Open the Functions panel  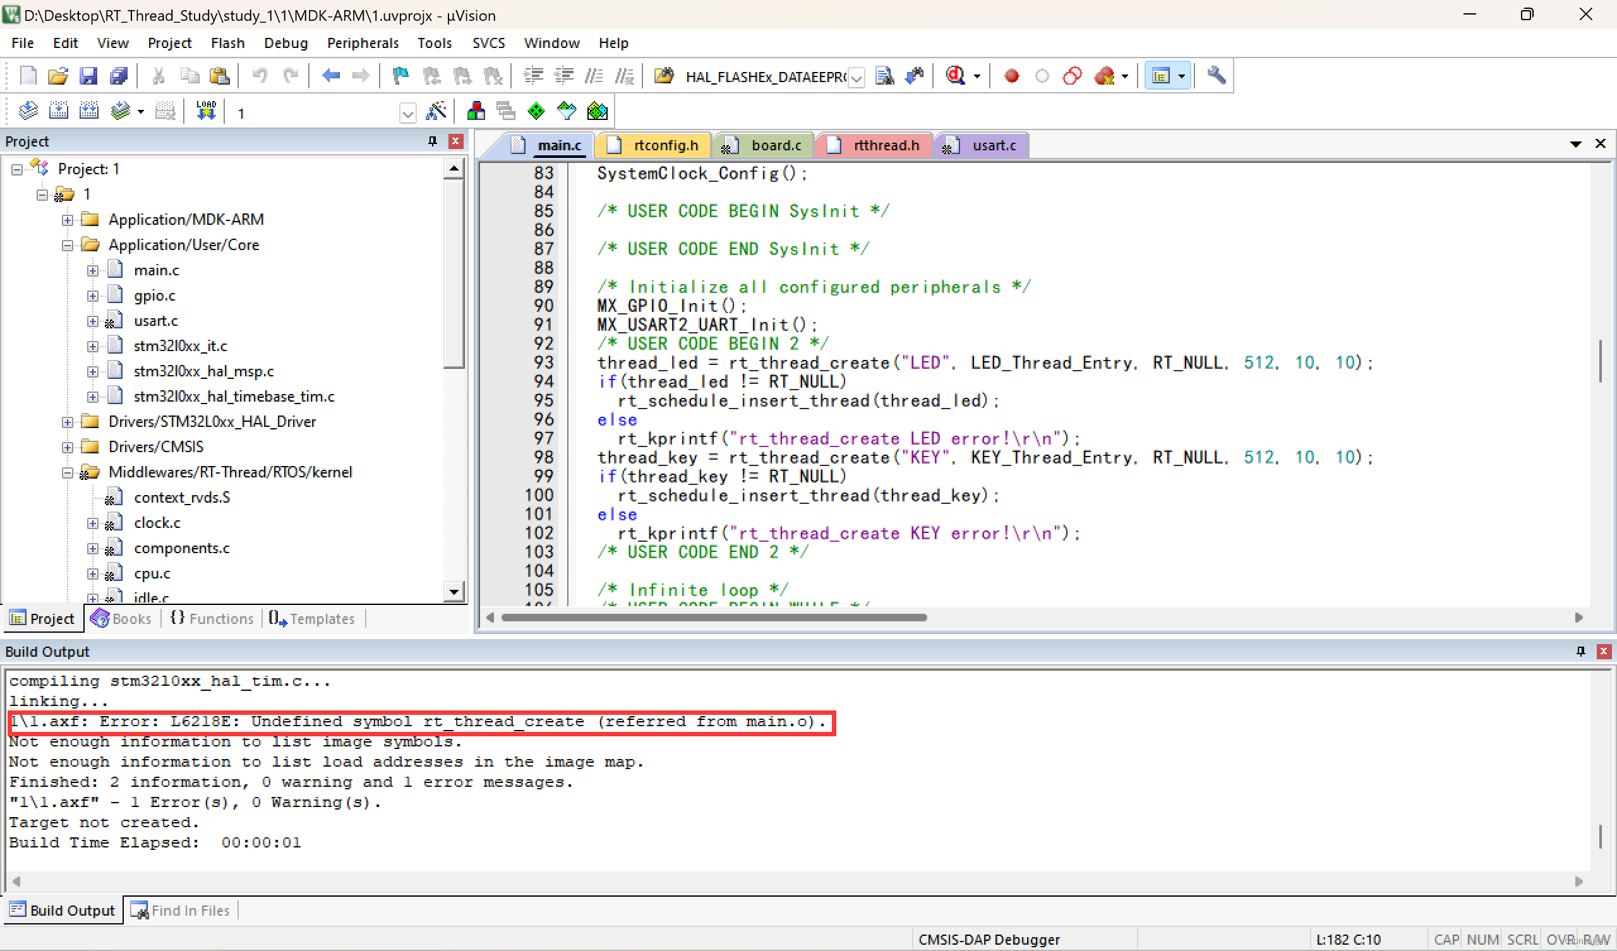[x=212, y=618]
